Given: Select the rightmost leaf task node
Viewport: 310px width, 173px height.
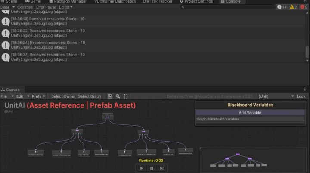Looking at the screenshot, I should [x=186, y=152].
